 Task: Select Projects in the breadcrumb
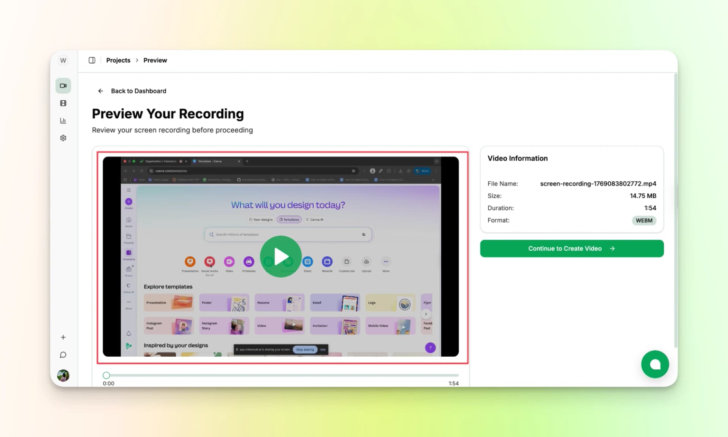click(118, 60)
